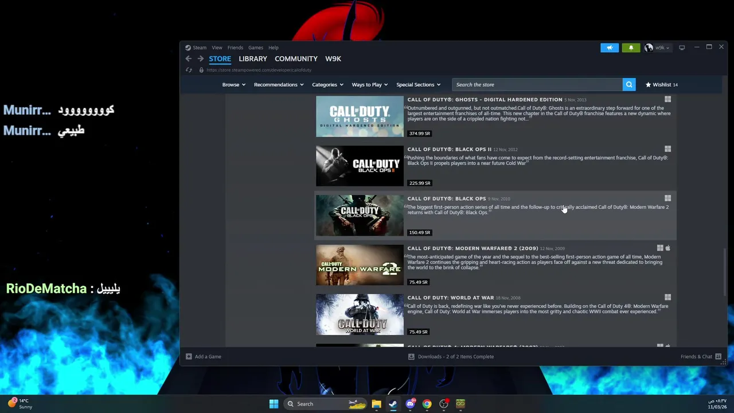Click Call of Duty: World at War title

[x=450, y=298]
